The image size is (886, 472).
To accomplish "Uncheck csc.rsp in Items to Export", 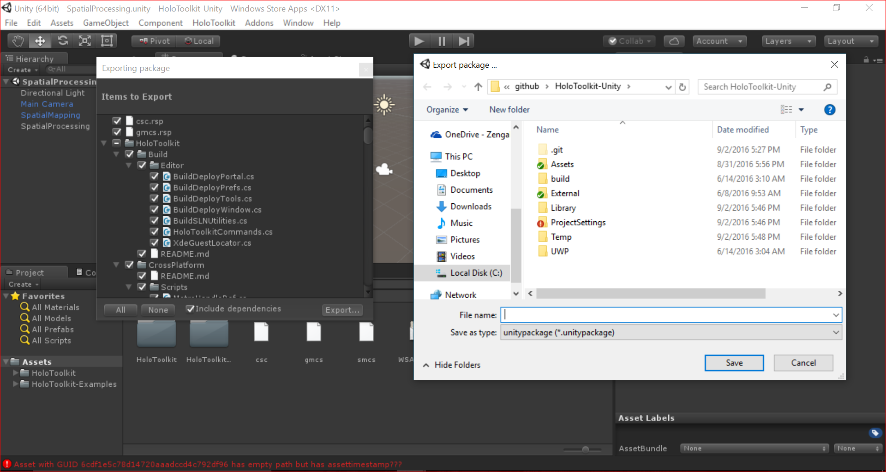I will click(117, 121).
